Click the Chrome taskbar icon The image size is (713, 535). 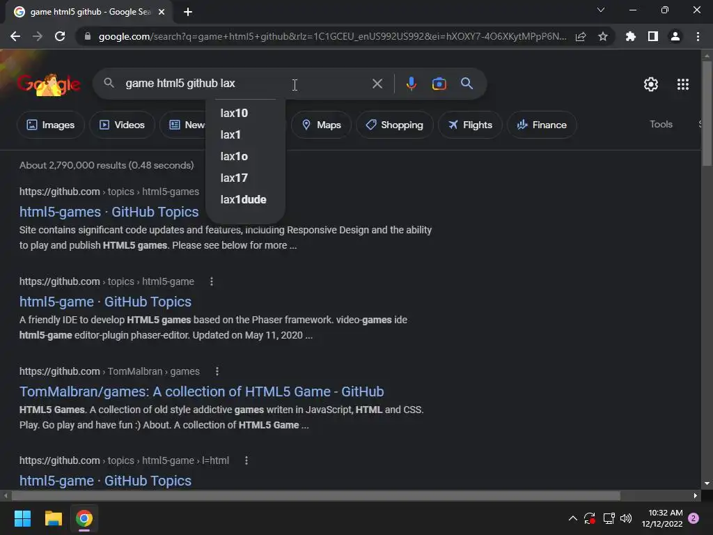coord(84,518)
